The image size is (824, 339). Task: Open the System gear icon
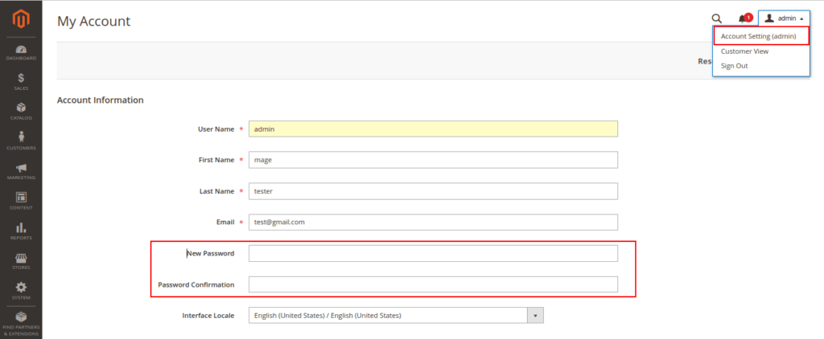21,290
